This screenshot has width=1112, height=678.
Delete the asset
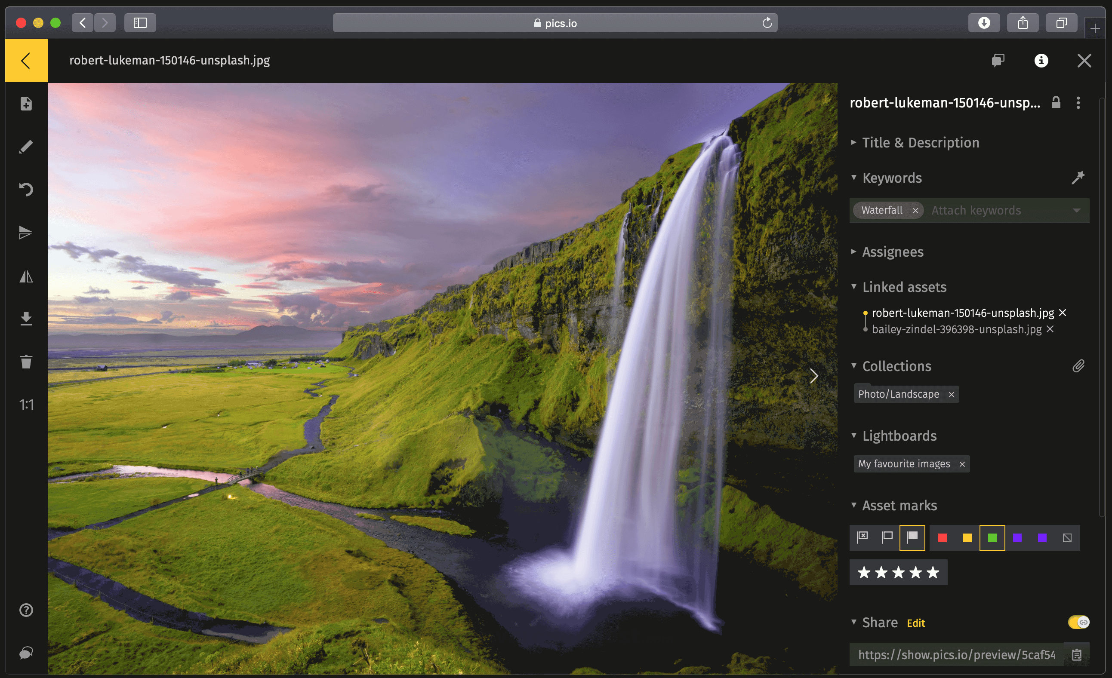click(26, 361)
